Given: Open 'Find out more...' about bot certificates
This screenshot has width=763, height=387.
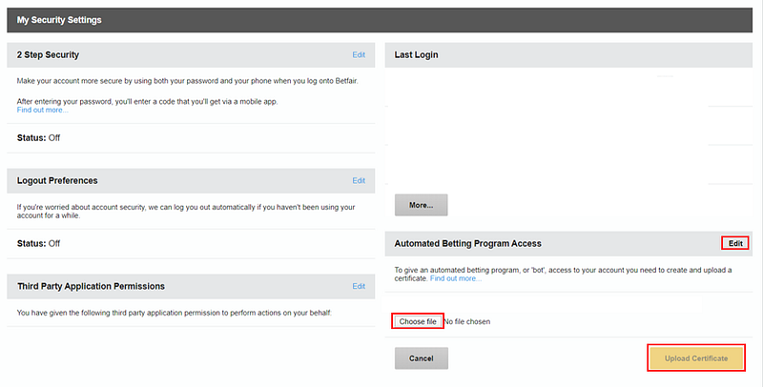Looking at the screenshot, I should pos(456,278).
